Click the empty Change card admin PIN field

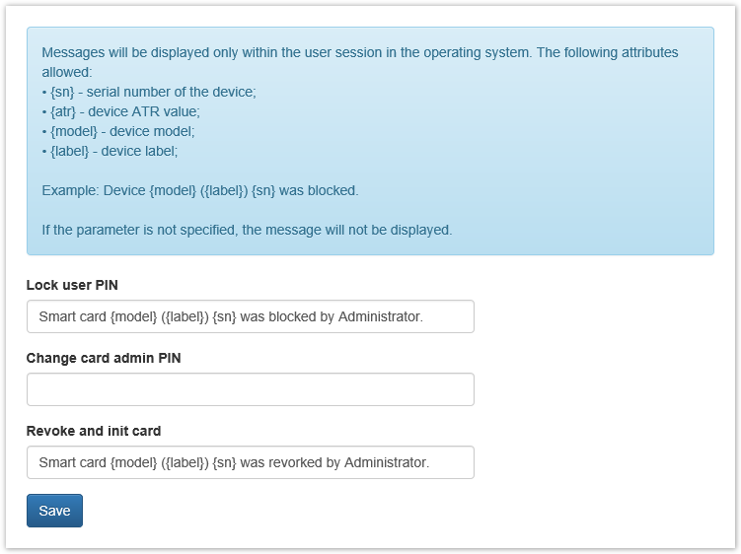(x=250, y=389)
